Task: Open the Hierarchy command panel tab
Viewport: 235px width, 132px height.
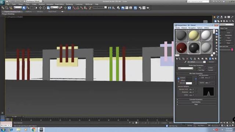Action: (221, 17)
